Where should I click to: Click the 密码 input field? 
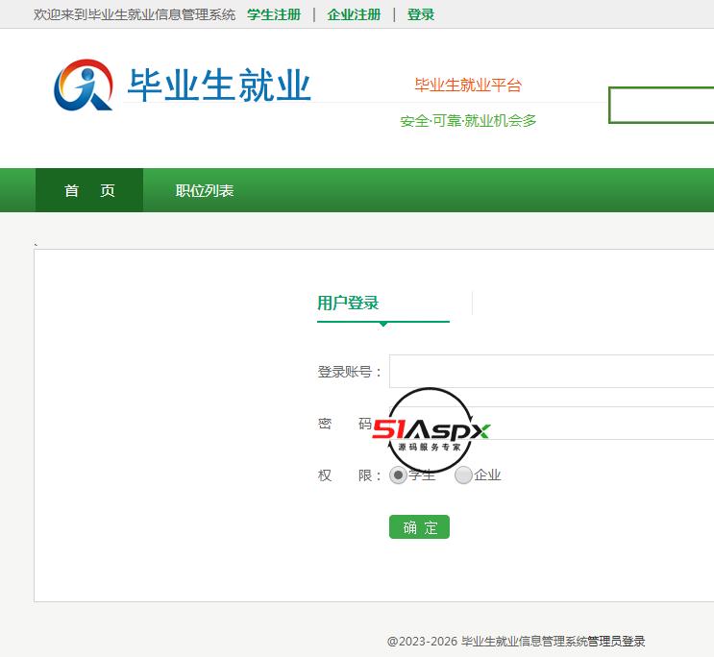tap(552, 423)
